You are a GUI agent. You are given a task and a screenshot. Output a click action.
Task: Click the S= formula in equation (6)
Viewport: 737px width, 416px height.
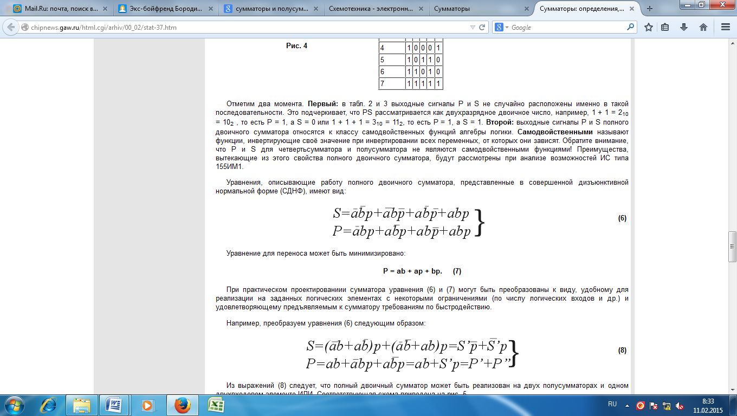click(401, 213)
